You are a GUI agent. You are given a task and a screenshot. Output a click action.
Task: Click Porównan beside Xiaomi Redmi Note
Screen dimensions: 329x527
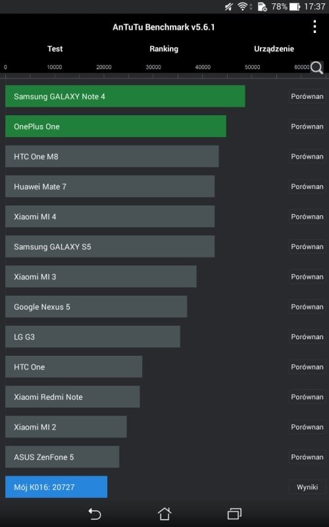(x=307, y=397)
